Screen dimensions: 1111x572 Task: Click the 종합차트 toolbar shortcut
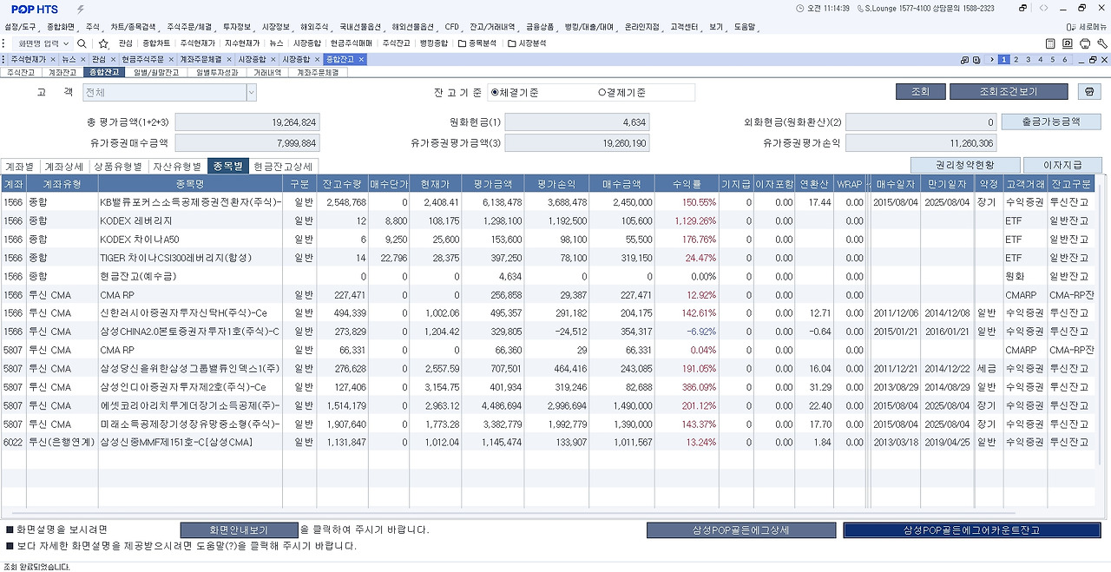coord(156,43)
